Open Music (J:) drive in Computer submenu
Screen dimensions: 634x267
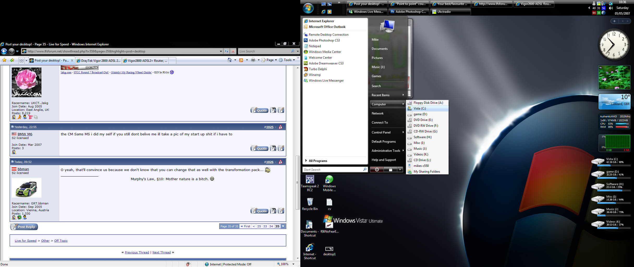427,149
